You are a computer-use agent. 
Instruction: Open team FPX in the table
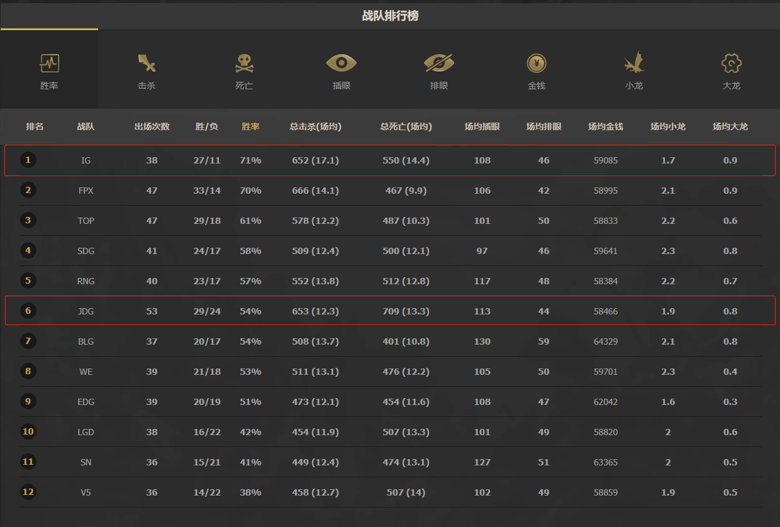point(86,191)
